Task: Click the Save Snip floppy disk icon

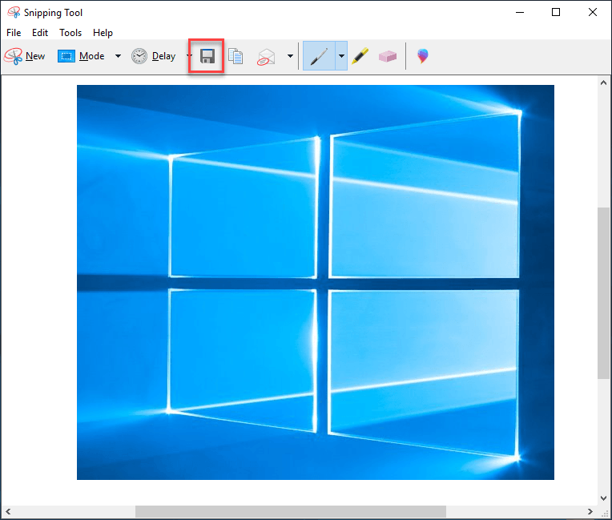Action: pos(207,56)
